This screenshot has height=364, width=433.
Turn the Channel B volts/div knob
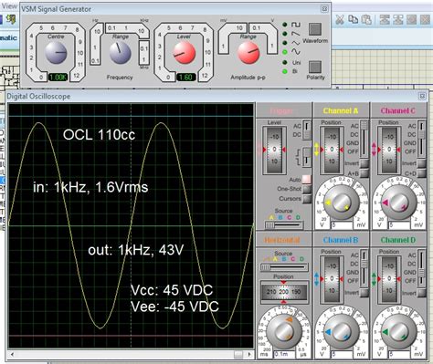point(341,332)
